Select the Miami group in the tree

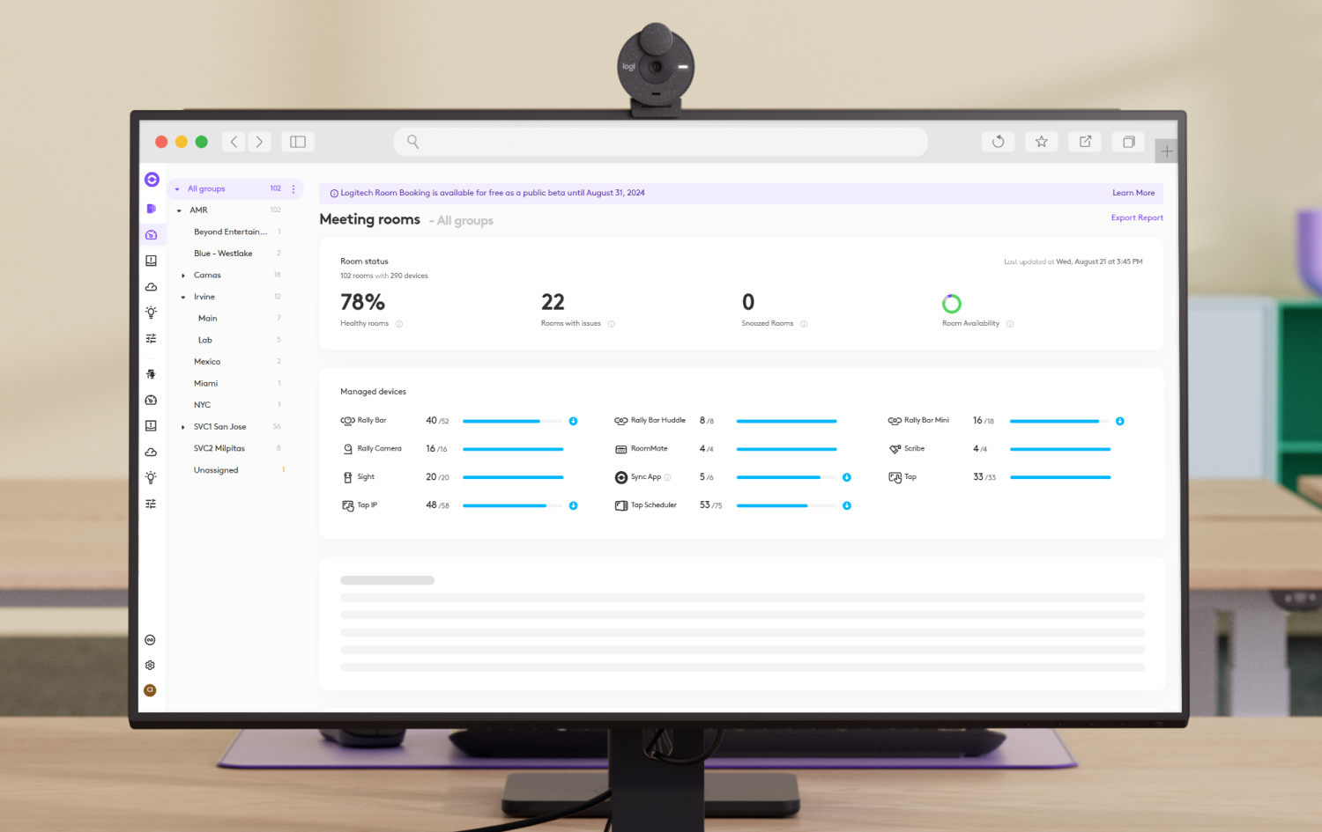[x=206, y=384]
